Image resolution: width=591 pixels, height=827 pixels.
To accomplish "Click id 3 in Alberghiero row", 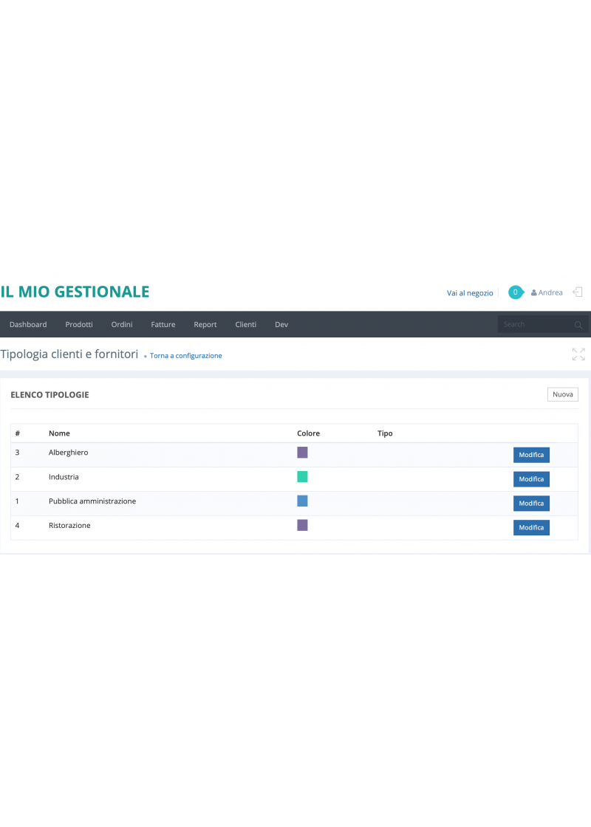I will point(18,453).
